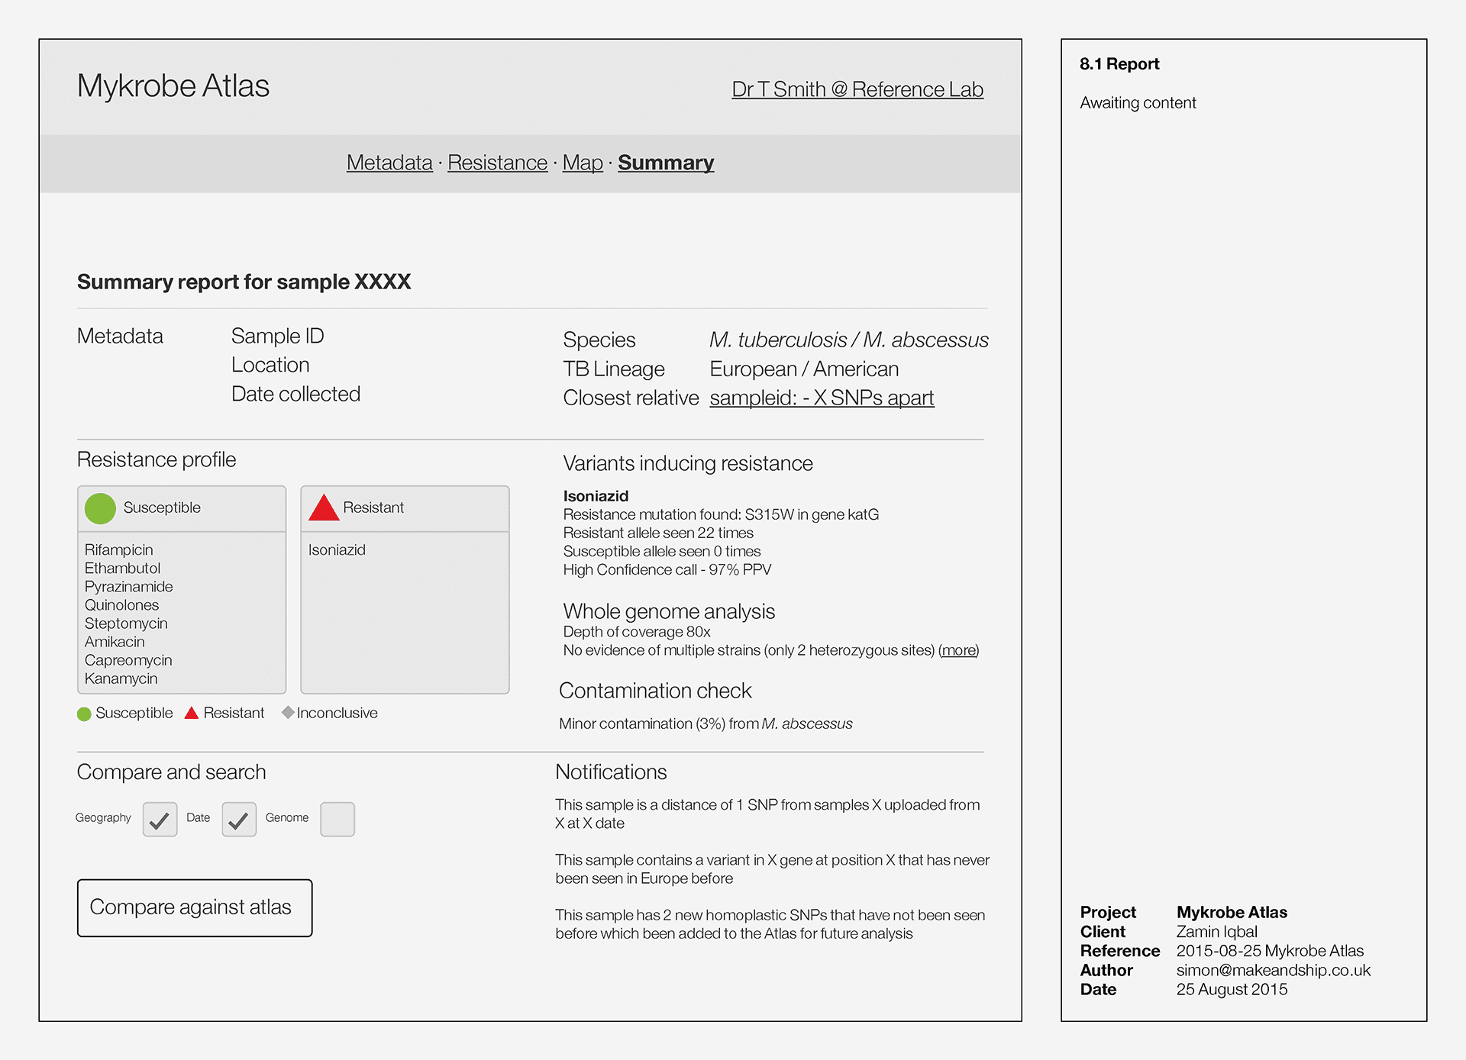1466x1060 pixels.
Task: Click the minor contamination (3%) text
Action: pos(706,723)
